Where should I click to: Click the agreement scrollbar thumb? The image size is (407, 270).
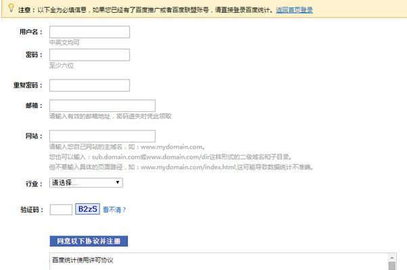tap(392, 266)
